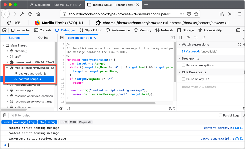Pause JavaScript execution
This screenshot has width=245, height=149.
(181, 38)
